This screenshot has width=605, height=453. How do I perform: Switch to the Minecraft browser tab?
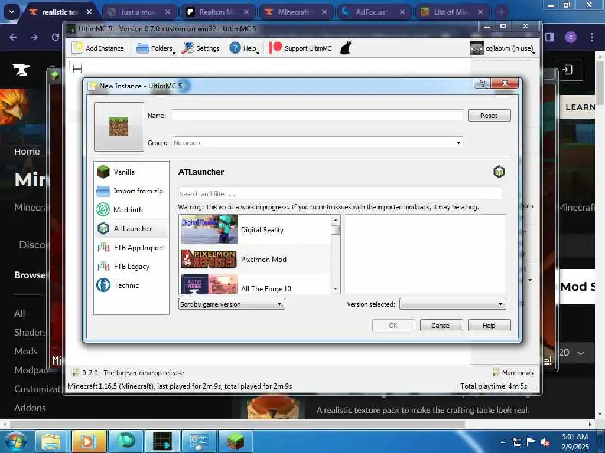[296, 12]
